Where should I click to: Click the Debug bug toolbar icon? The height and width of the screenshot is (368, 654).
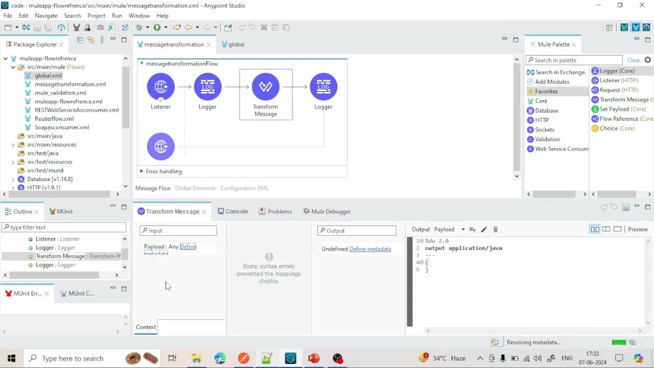(138, 27)
